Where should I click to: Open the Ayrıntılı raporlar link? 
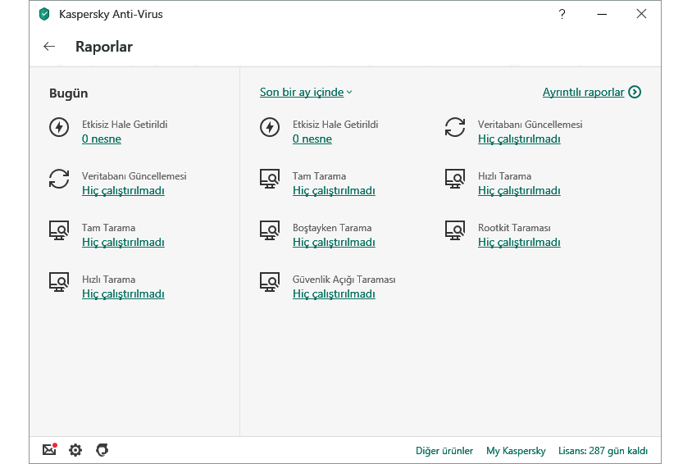point(583,93)
